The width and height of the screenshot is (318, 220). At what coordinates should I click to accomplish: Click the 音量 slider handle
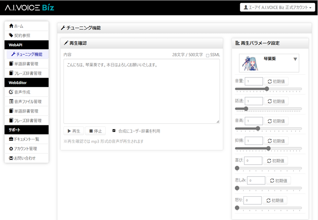pos(267,89)
